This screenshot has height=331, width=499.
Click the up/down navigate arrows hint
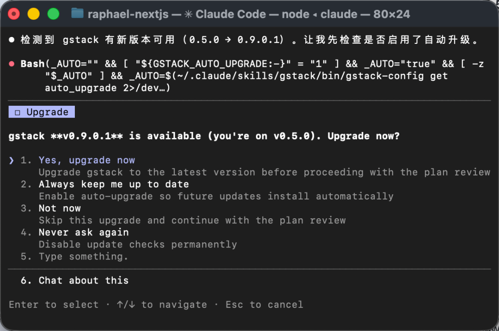coord(126,305)
